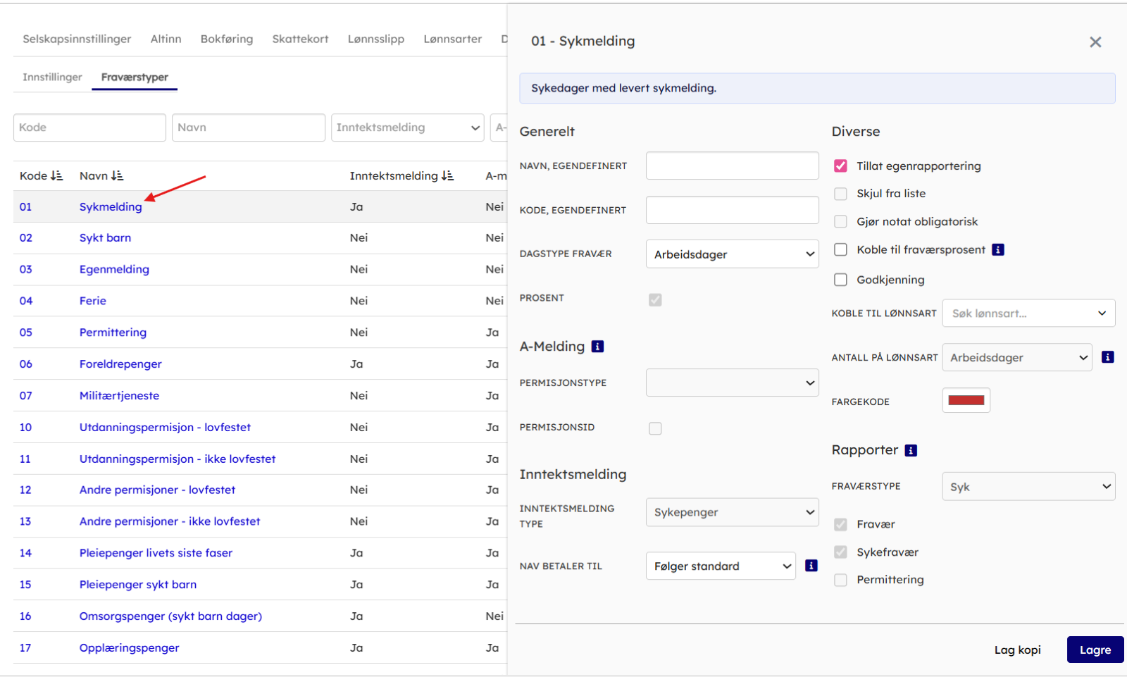
Task: Enable Skjul fra liste checkbox
Action: (x=840, y=194)
